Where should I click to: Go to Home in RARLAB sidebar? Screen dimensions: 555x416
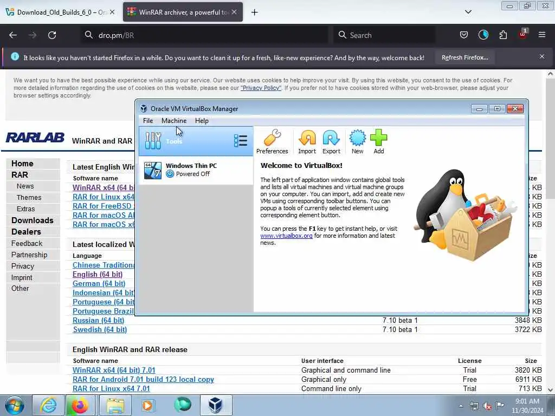(22, 164)
